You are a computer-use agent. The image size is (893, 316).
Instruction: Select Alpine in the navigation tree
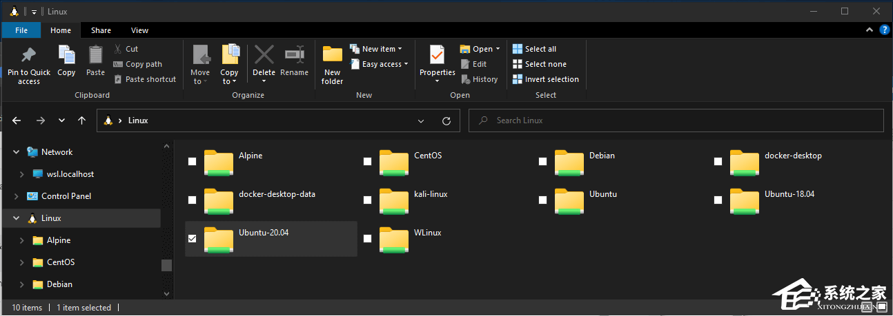tap(59, 240)
